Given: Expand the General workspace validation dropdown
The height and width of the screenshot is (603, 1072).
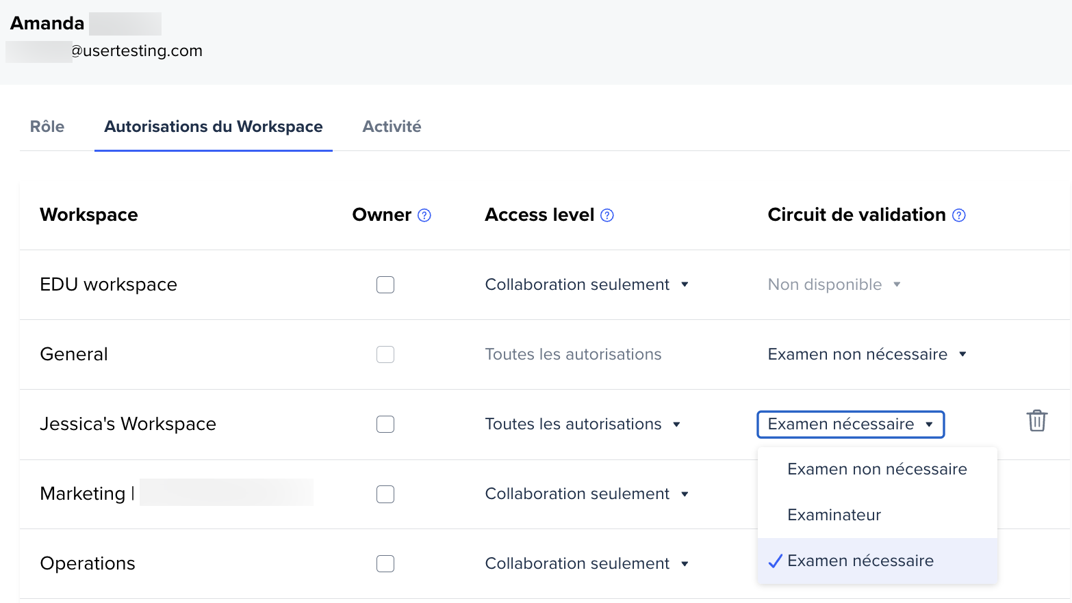Looking at the screenshot, I should (x=867, y=355).
